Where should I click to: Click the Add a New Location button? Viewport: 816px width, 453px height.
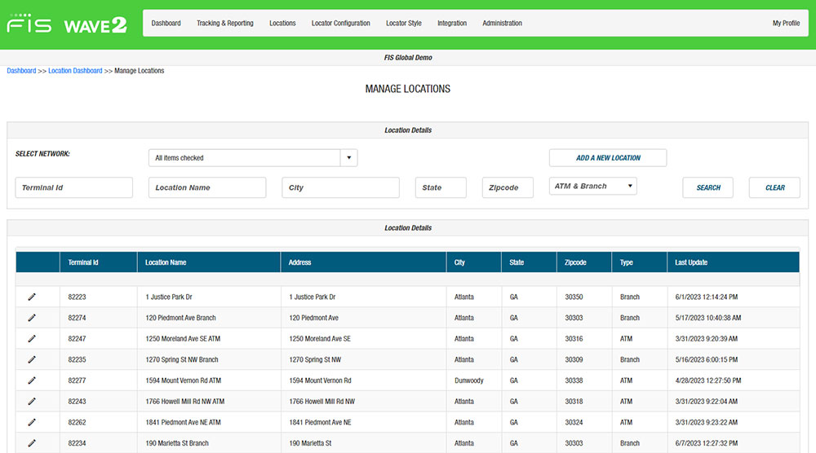coord(608,158)
